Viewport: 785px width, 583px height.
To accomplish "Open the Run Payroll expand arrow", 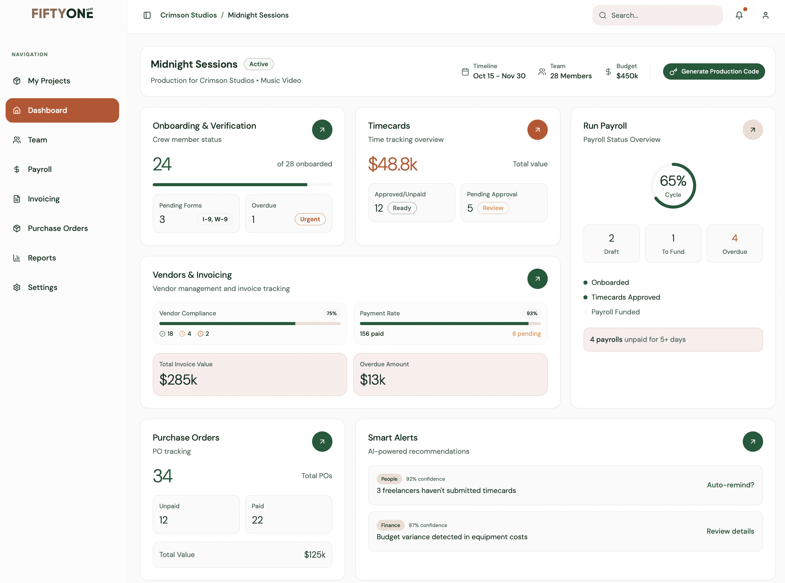I will (753, 129).
